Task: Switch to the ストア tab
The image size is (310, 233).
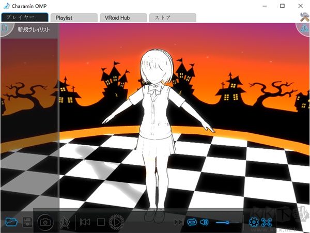Action: point(173,18)
